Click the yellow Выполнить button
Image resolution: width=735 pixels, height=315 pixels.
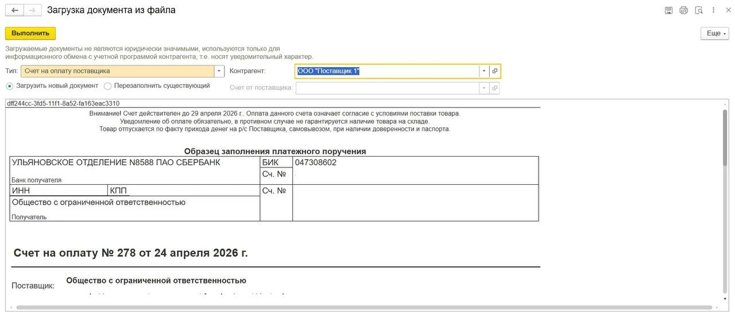pos(30,33)
